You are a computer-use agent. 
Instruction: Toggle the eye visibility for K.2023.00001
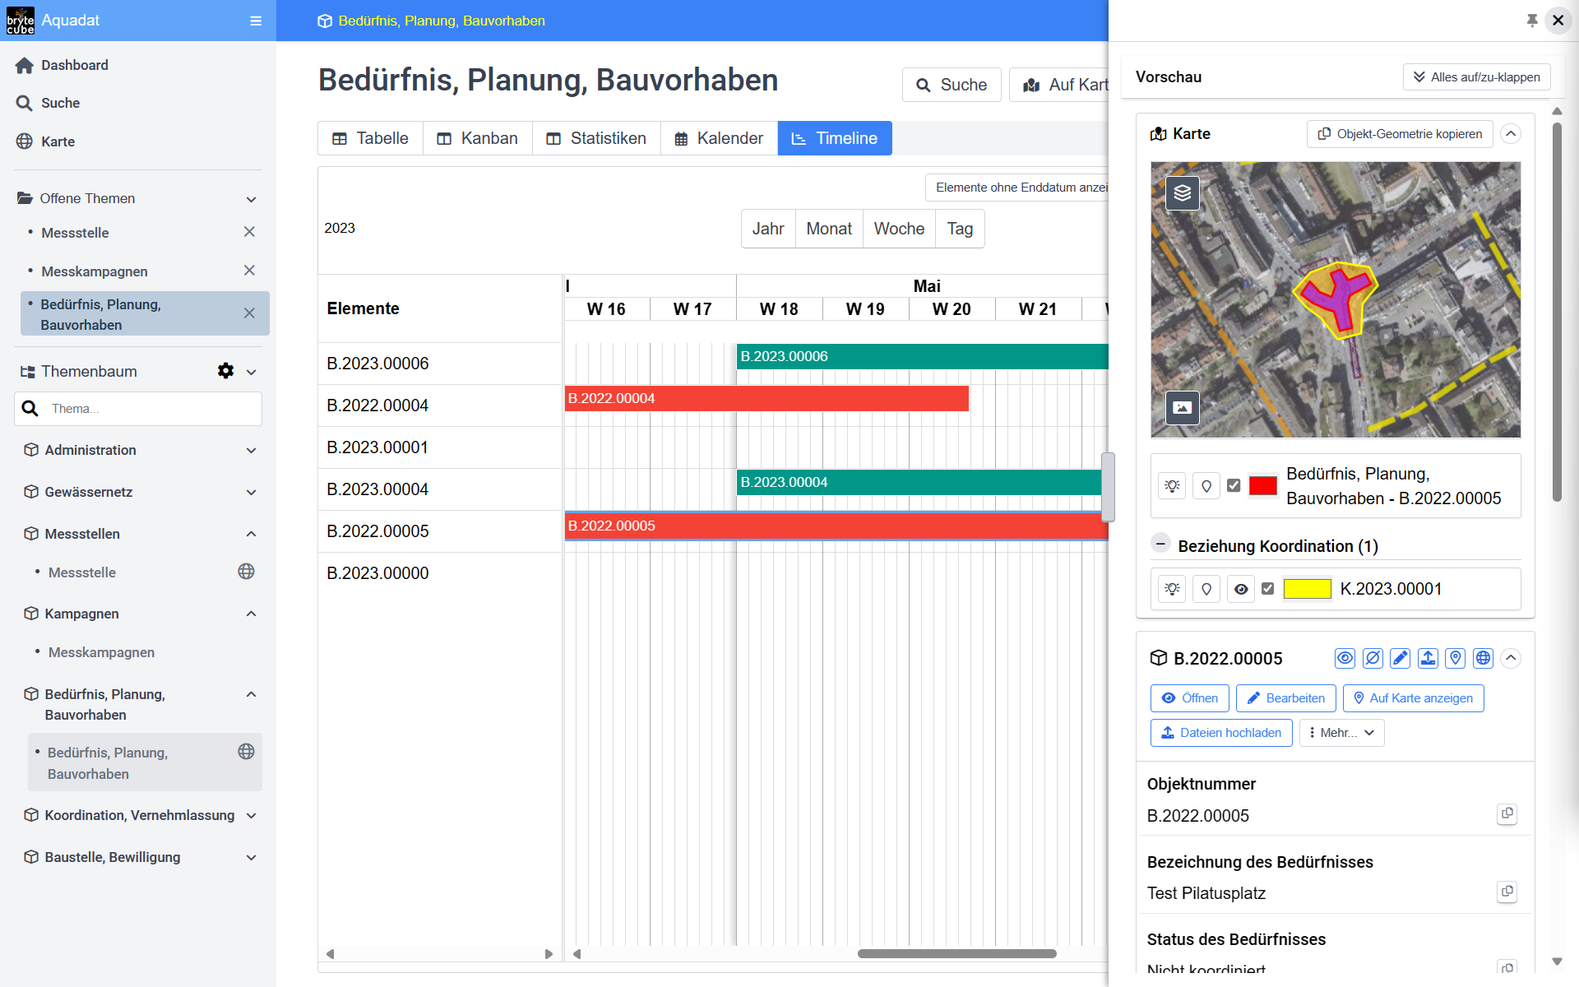1241,589
